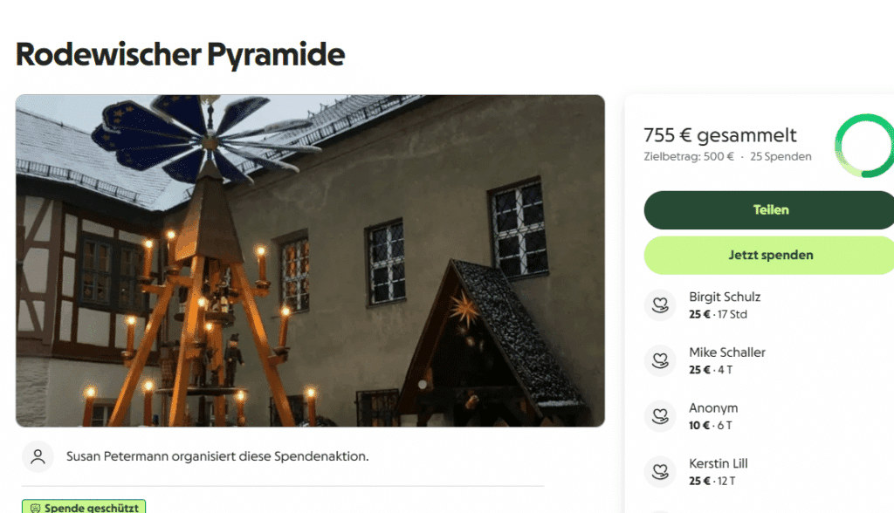Click donor name Birgit Schulz
Screen dimensions: 894x513
coord(724,297)
